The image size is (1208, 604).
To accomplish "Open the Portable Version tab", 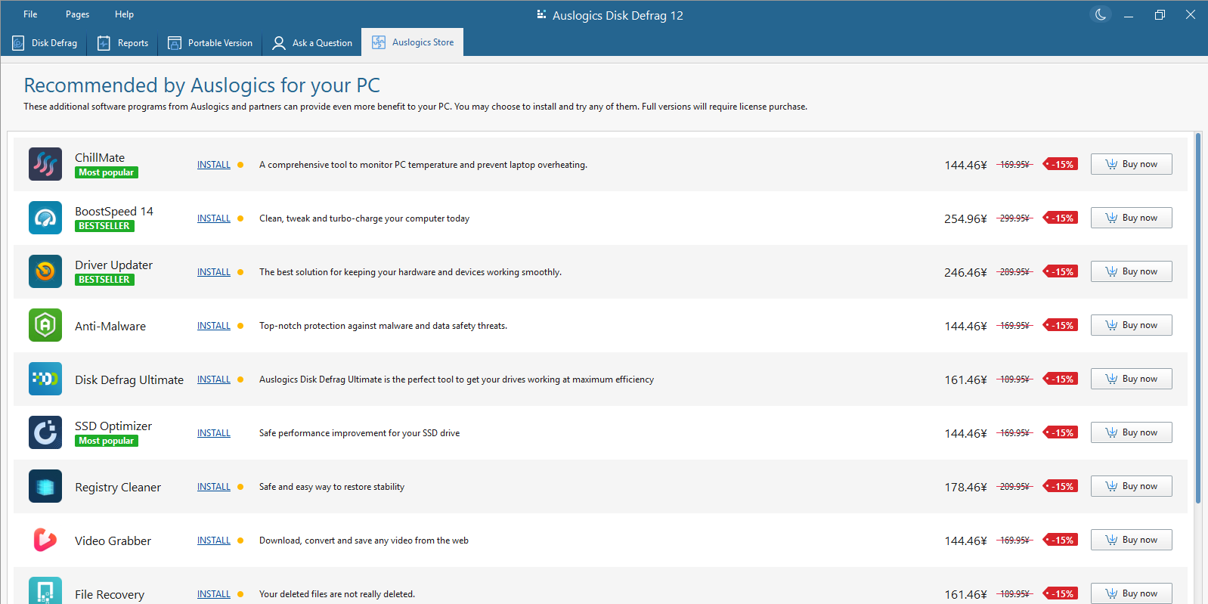I will point(210,43).
